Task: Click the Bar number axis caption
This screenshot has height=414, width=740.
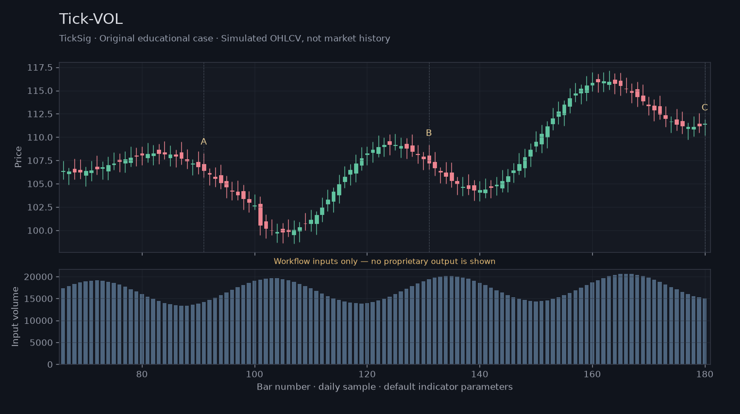Action: [384, 387]
